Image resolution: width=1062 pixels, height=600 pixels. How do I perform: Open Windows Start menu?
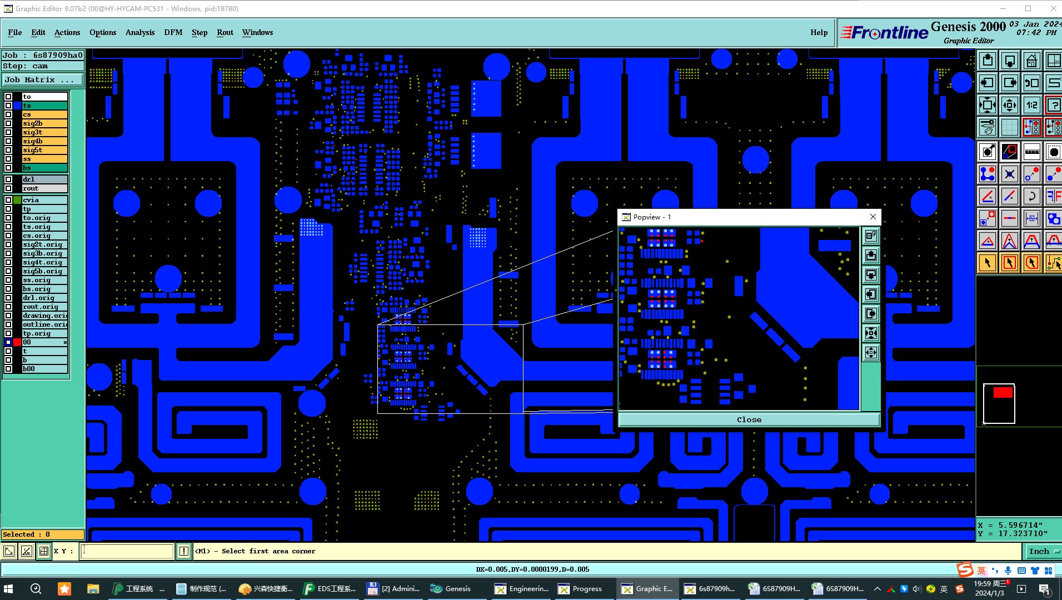pyautogui.click(x=8, y=589)
